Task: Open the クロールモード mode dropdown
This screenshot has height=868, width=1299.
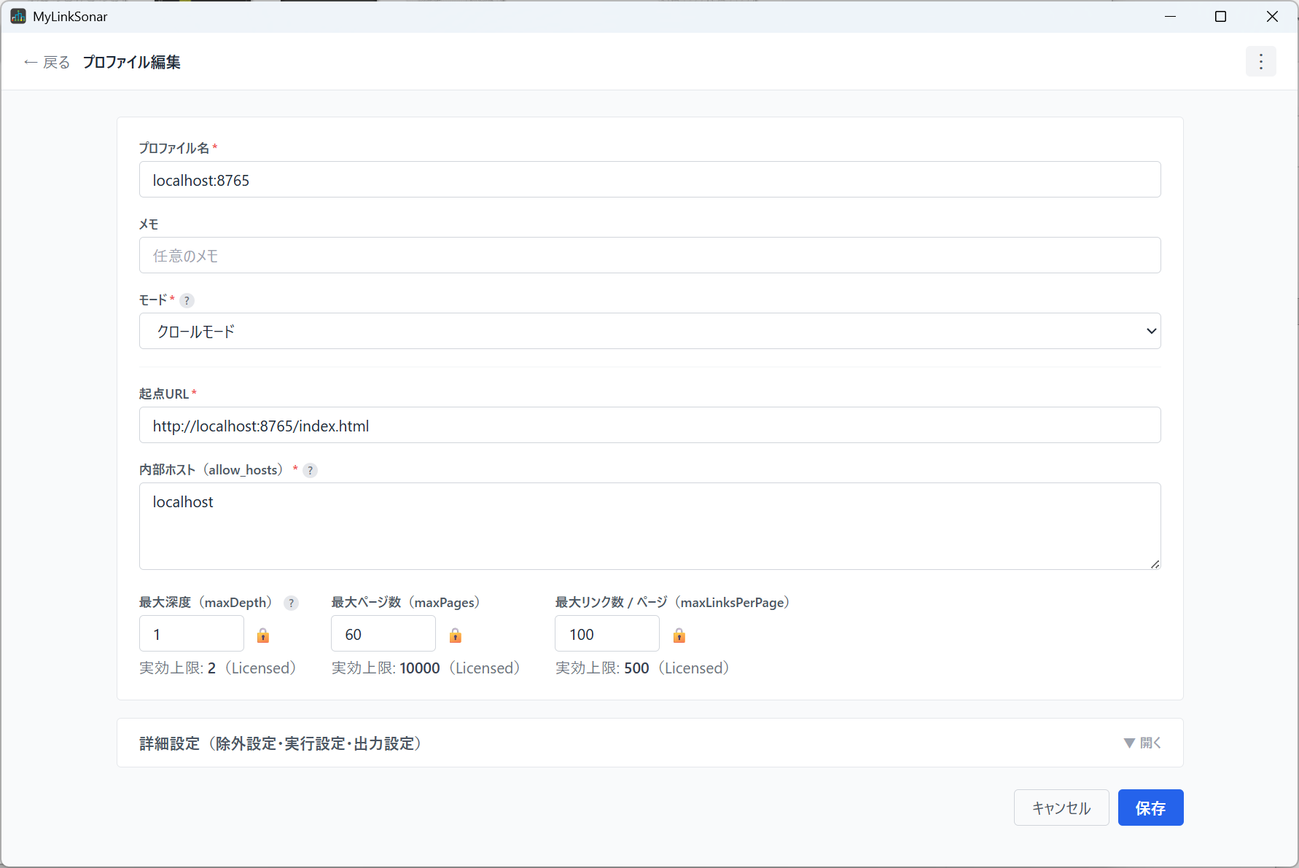Action: coord(649,332)
